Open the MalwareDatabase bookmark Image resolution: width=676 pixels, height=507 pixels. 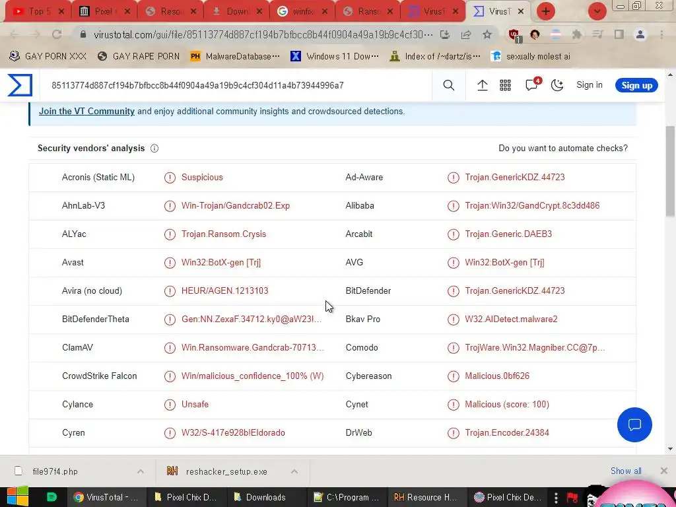click(x=235, y=56)
